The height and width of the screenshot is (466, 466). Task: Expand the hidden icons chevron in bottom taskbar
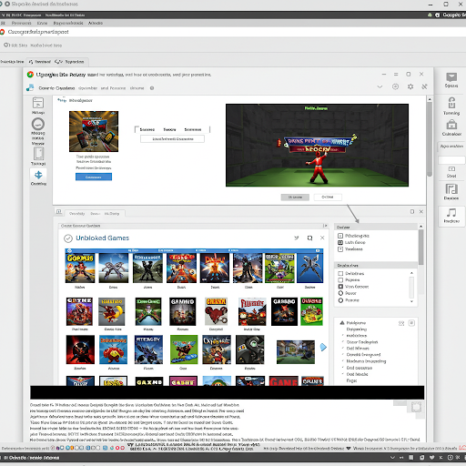[x=392, y=458]
